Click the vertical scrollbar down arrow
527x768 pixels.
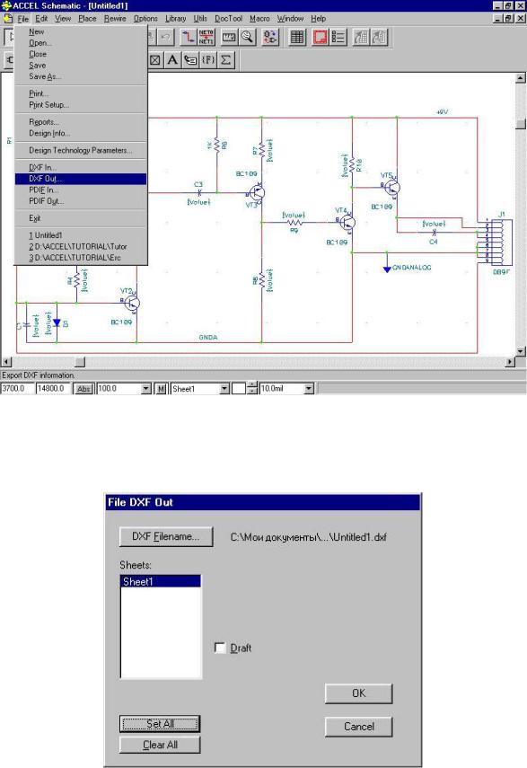pyautogui.click(x=521, y=351)
